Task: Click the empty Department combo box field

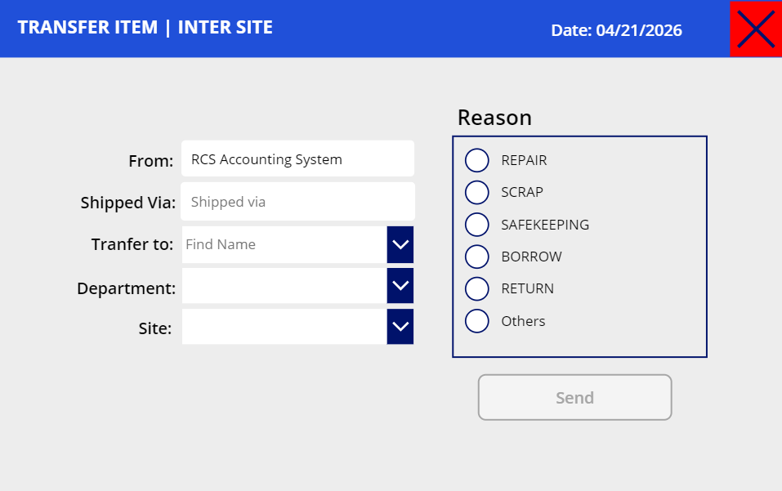Action: (284, 285)
